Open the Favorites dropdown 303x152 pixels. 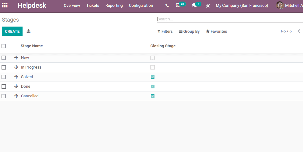(217, 31)
